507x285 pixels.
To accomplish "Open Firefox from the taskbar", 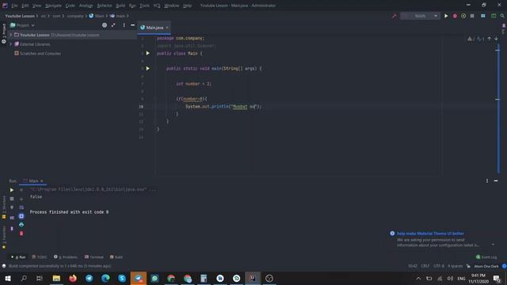I will point(73,278).
